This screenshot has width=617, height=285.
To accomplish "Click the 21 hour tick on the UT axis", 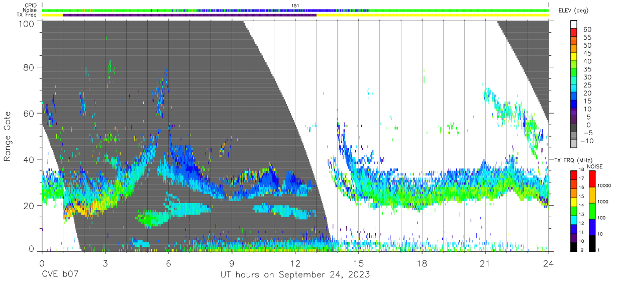I will click(x=485, y=263).
